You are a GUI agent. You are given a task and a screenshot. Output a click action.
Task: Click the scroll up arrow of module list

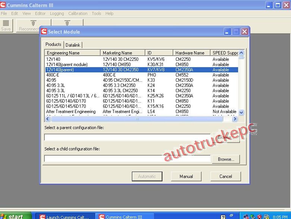pos(241,53)
